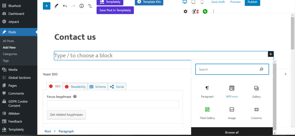Open the Readability tab
This screenshot has height=136, width=295.
pyautogui.click(x=75, y=87)
